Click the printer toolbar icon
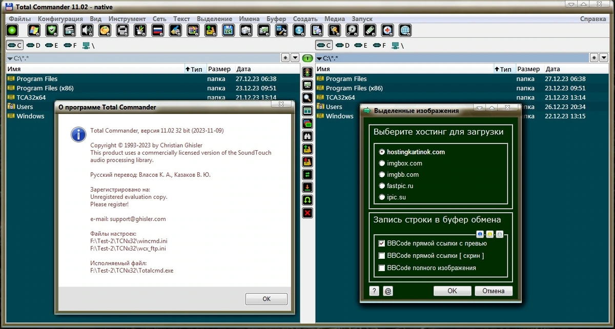615x329 pixels. pyautogui.click(x=122, y=30)
